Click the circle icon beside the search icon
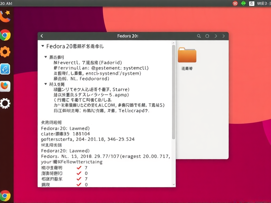 click(207, 36)
